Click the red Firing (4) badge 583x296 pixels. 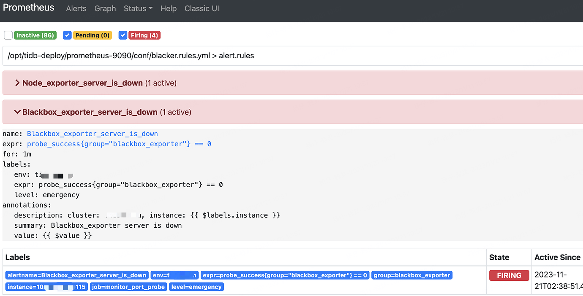(144, 35)
